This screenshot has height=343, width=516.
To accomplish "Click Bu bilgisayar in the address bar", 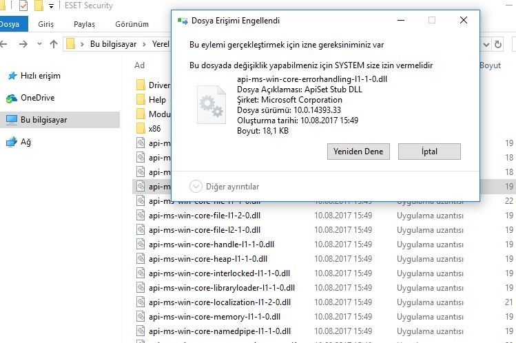I will [113, 44].
